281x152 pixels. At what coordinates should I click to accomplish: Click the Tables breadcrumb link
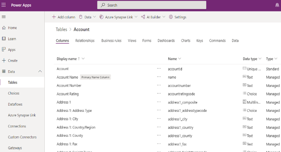pyautogui.click(x=61, y=30)
